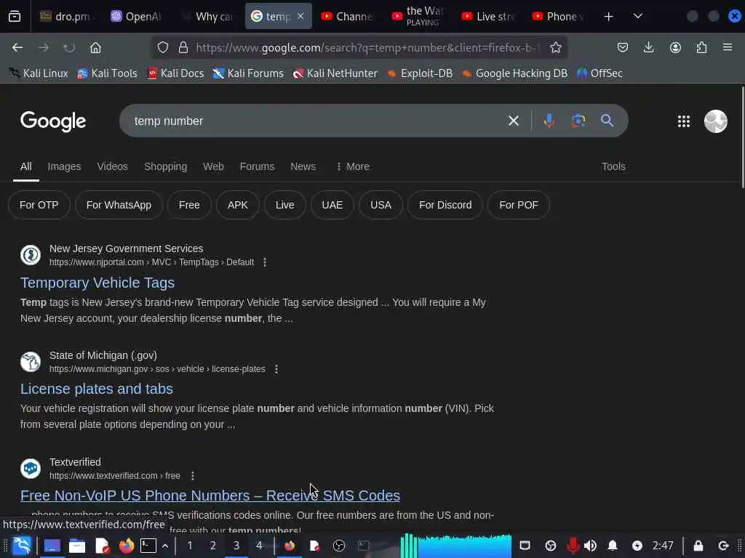Click the page vertical scrollbar
This screenshot has height=558, width=745.
click(743, 137)
